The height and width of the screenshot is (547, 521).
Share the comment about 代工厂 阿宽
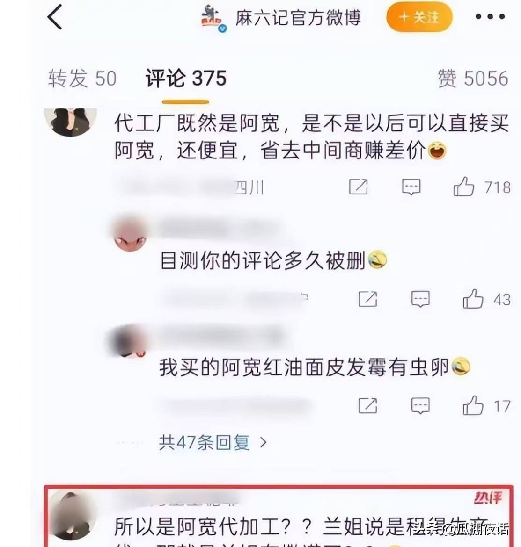coord(358,187)
